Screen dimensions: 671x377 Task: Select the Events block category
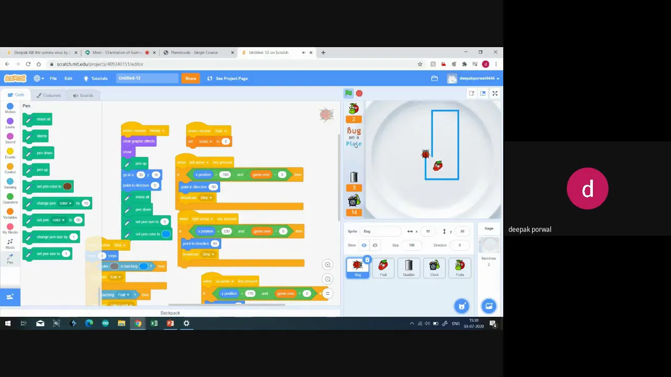(x=10, y=154)
